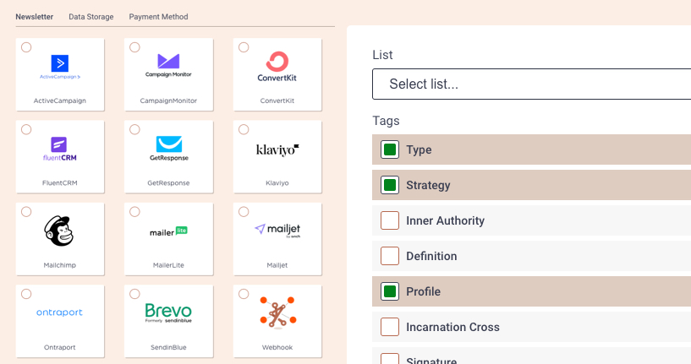Check the Inner Authority tag checkbox
The height and width of the screenshot is (364, 691).
point(390,220)
